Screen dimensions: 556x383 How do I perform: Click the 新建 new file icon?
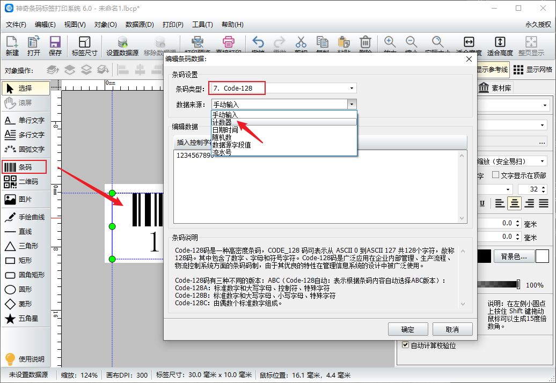[x=12, y=46]
